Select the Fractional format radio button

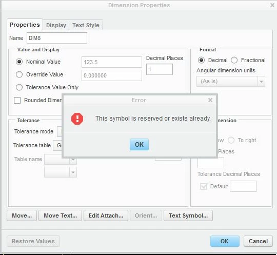pos(234,60)
